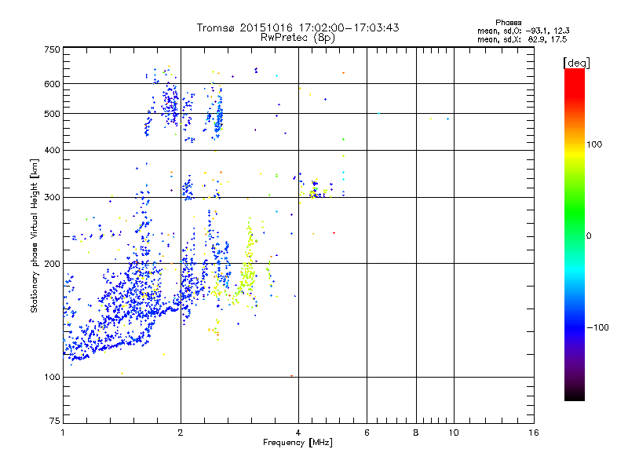This screenshot has width=628, height=471.
Task: Click the y-axis tick label '500'
Action: click(52, 114)
